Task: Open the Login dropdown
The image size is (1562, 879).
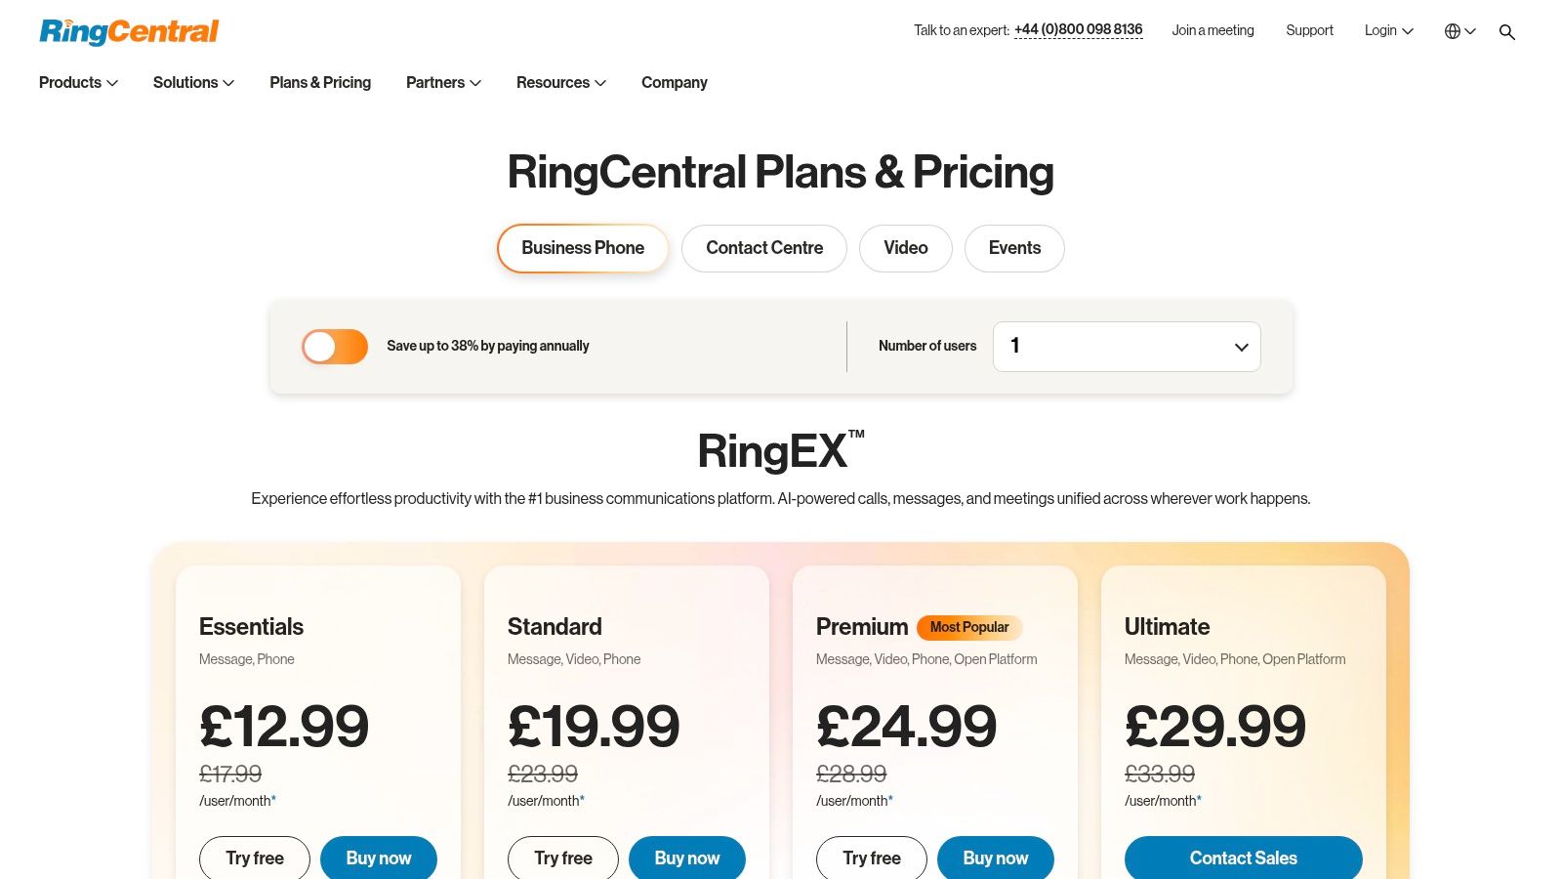Action: click(x=1388, y=31)
